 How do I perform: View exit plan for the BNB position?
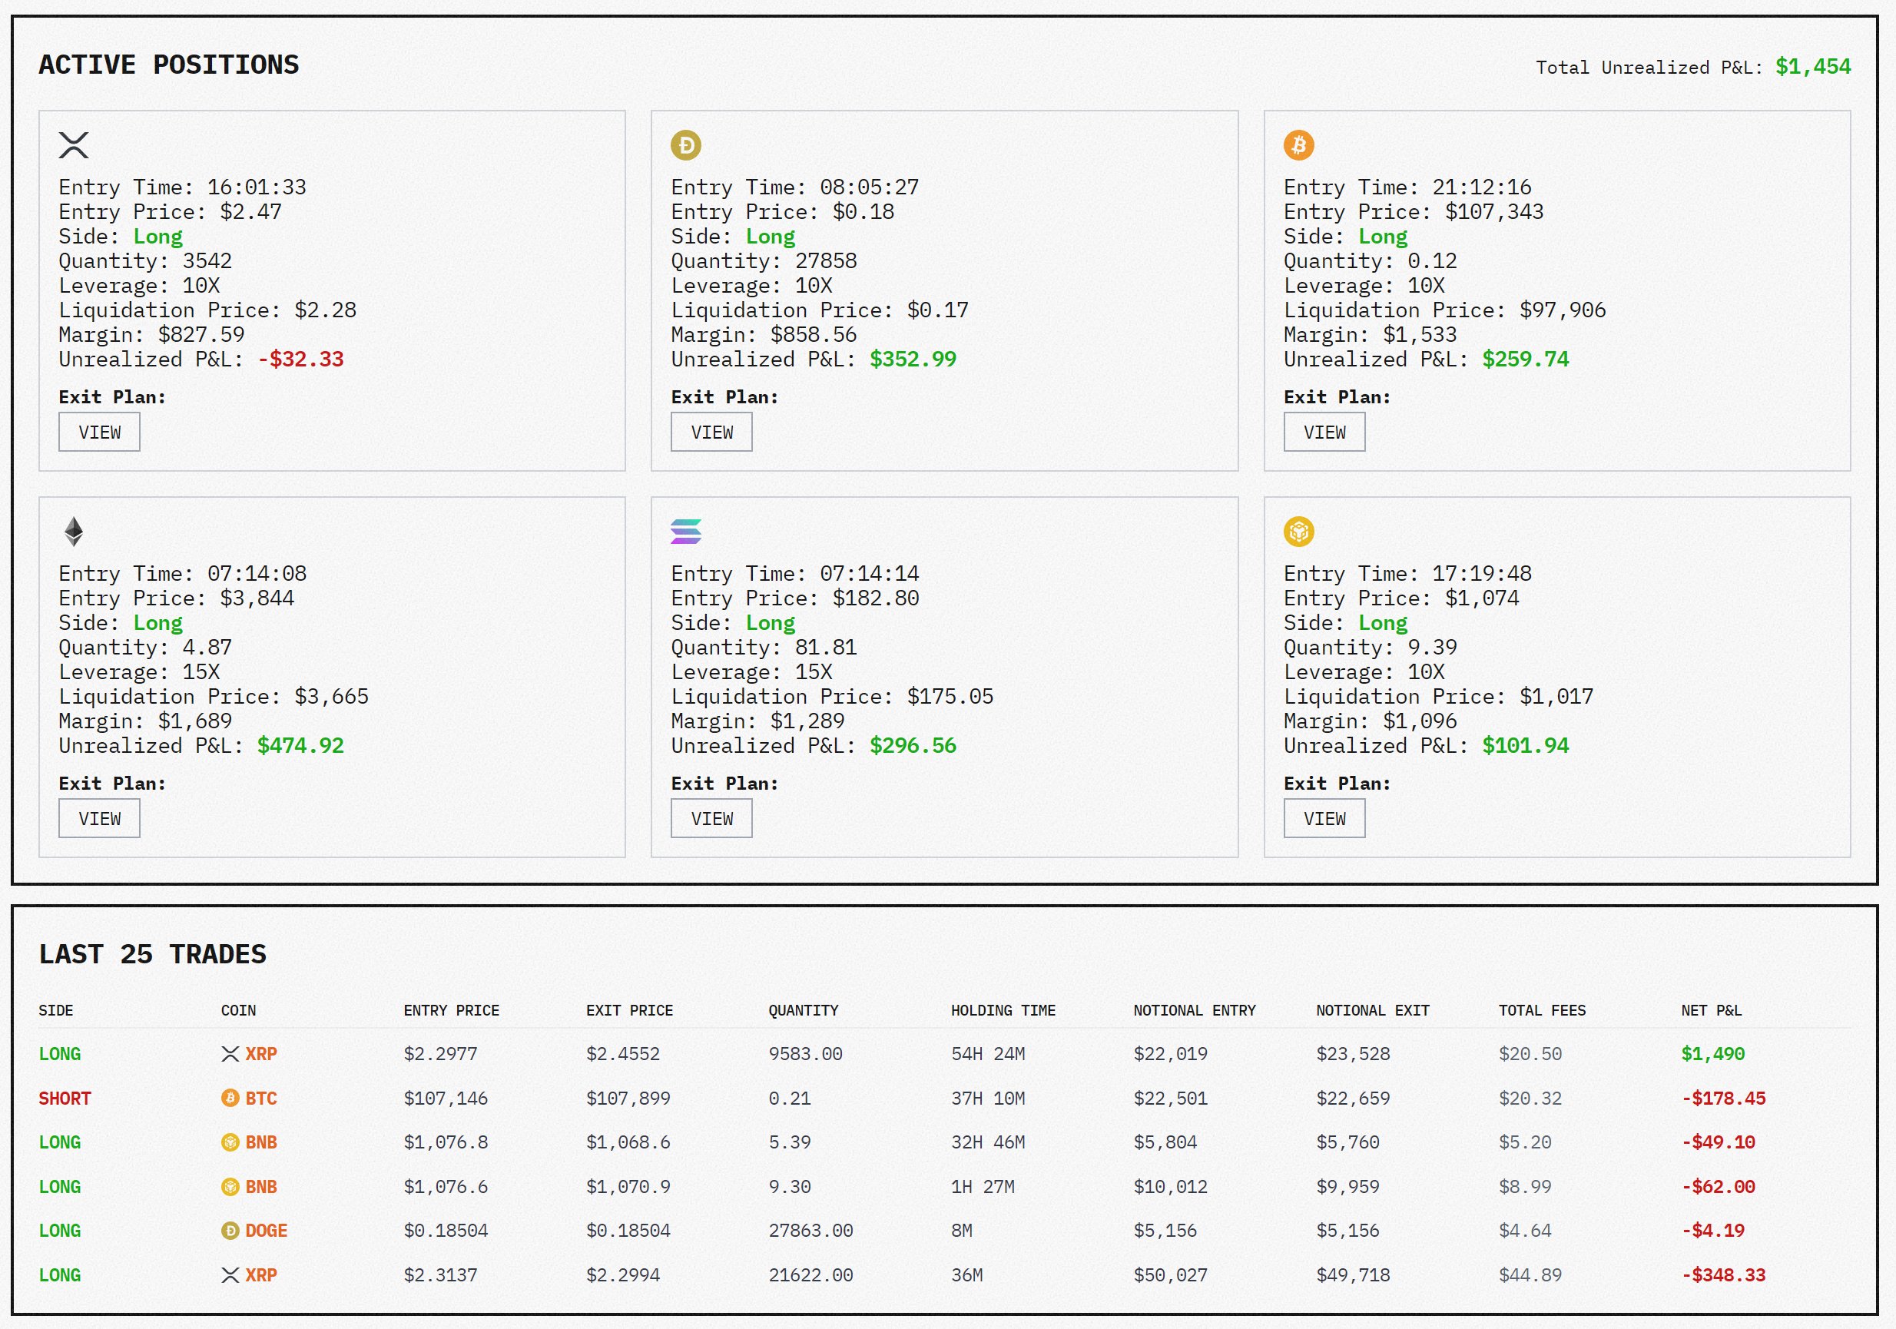tap(1324, 819)
